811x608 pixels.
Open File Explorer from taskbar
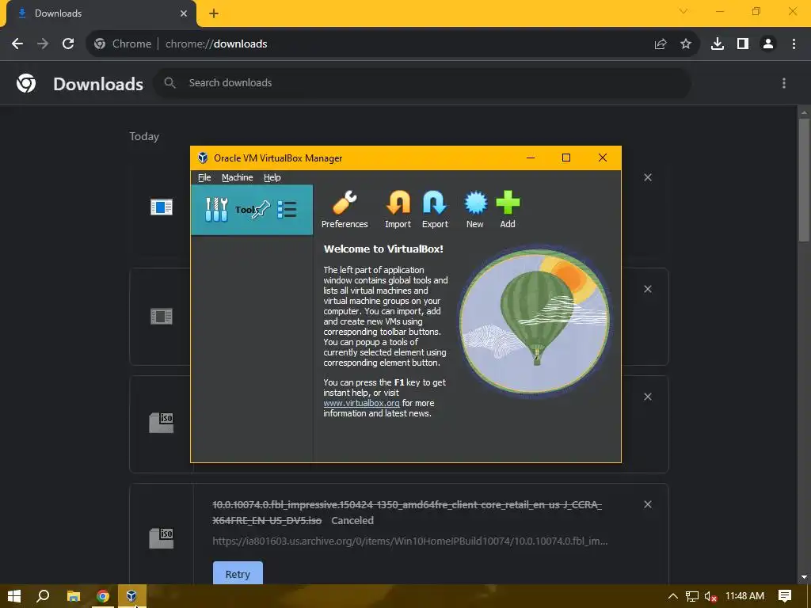(74, 596)
